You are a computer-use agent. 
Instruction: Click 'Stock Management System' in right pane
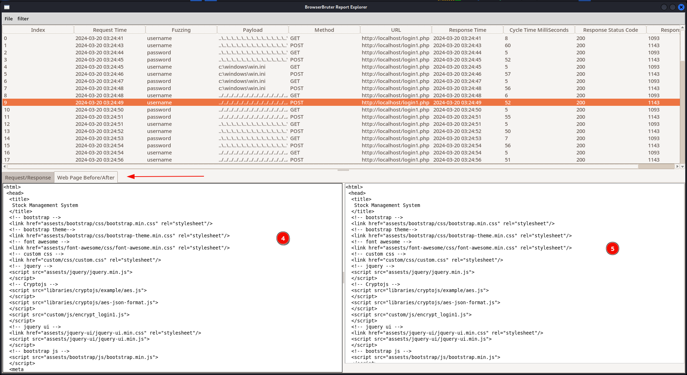point(387,205)
